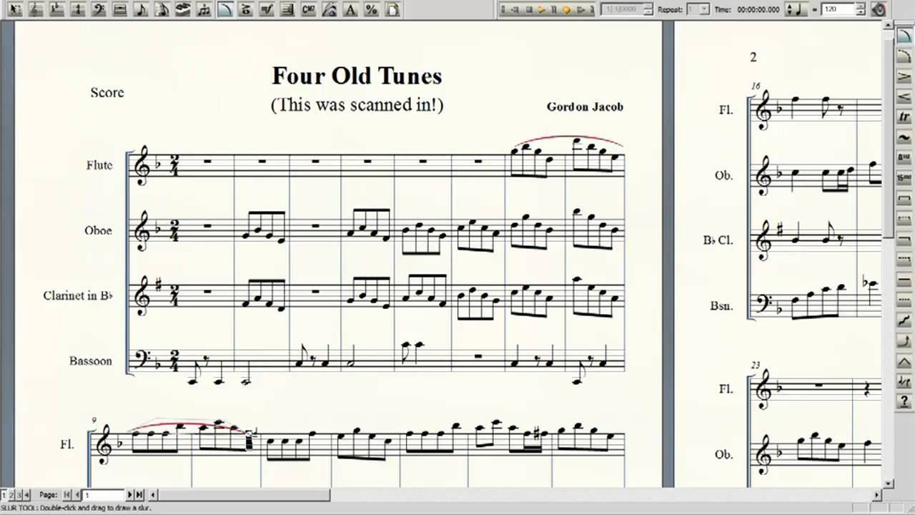Increase tempo with the spinner up arrow
Image resolution: width=915 pixels, height=515 pixels.
point(860,6)
